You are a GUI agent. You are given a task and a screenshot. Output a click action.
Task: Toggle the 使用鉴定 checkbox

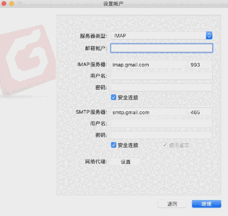tap(165, 145)
